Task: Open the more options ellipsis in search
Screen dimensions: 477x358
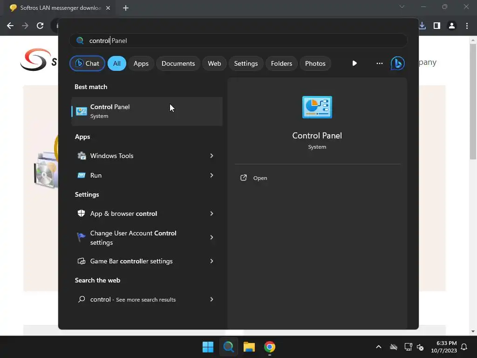Action: [379, 63]
